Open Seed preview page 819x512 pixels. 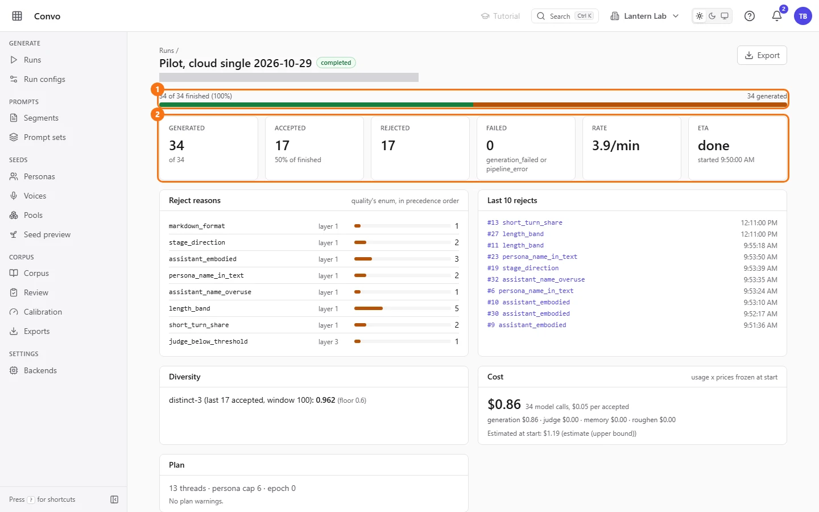tap(63, 234)
